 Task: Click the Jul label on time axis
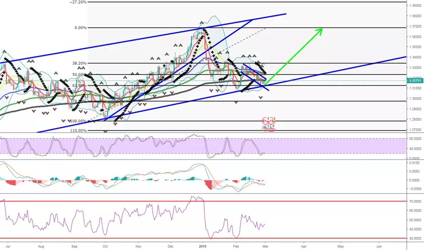(8, 246)
